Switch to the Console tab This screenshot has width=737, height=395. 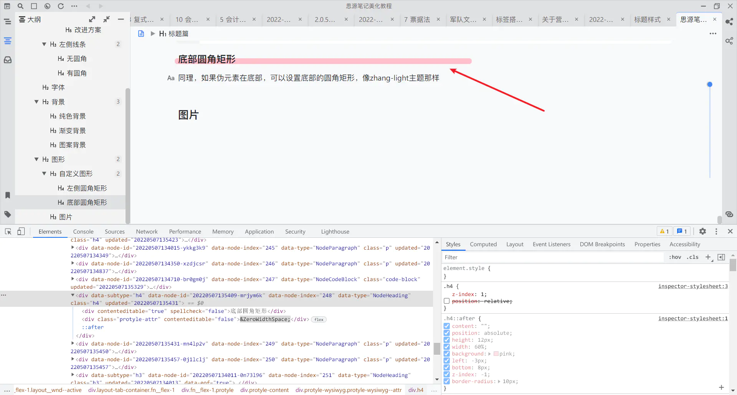click(x=83, y=232)
